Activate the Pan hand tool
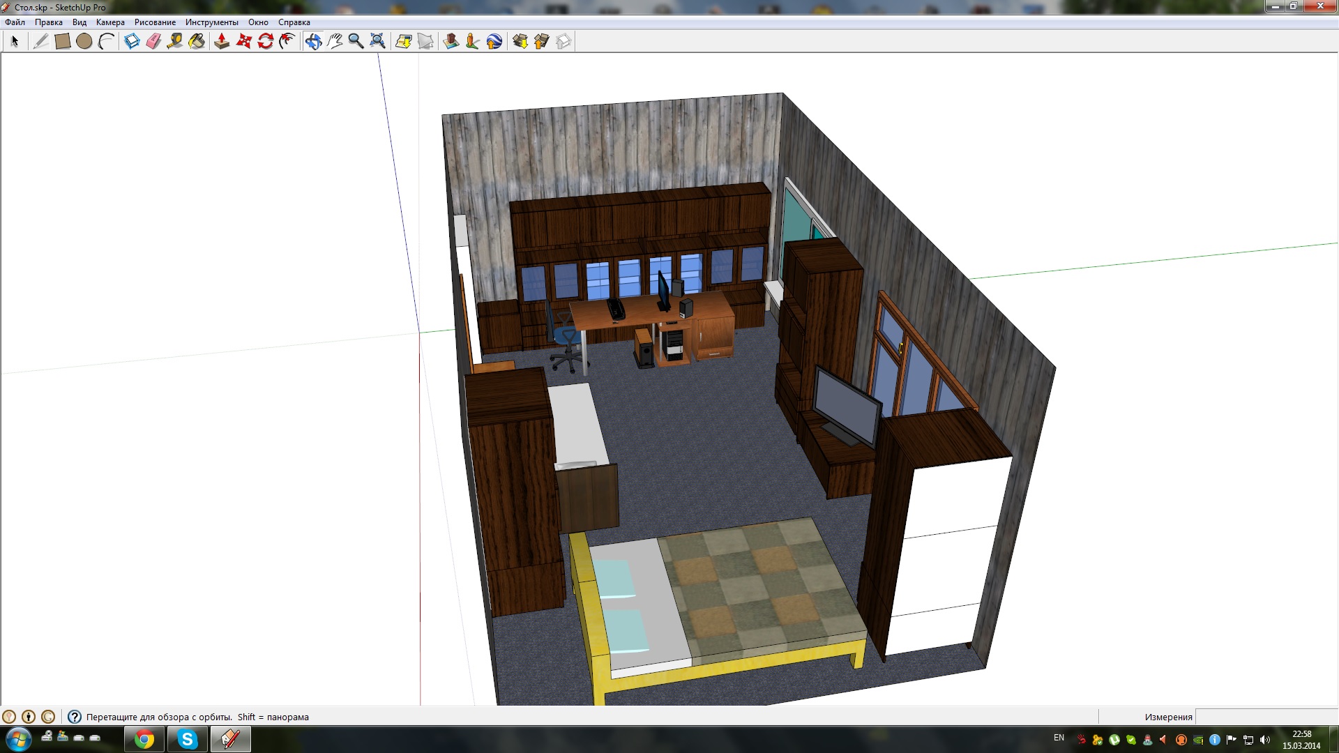 point(335,41)
